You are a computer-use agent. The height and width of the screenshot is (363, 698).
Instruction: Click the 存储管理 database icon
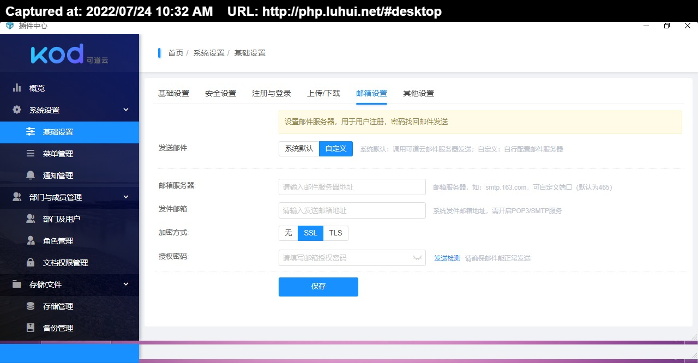(31, 306)
